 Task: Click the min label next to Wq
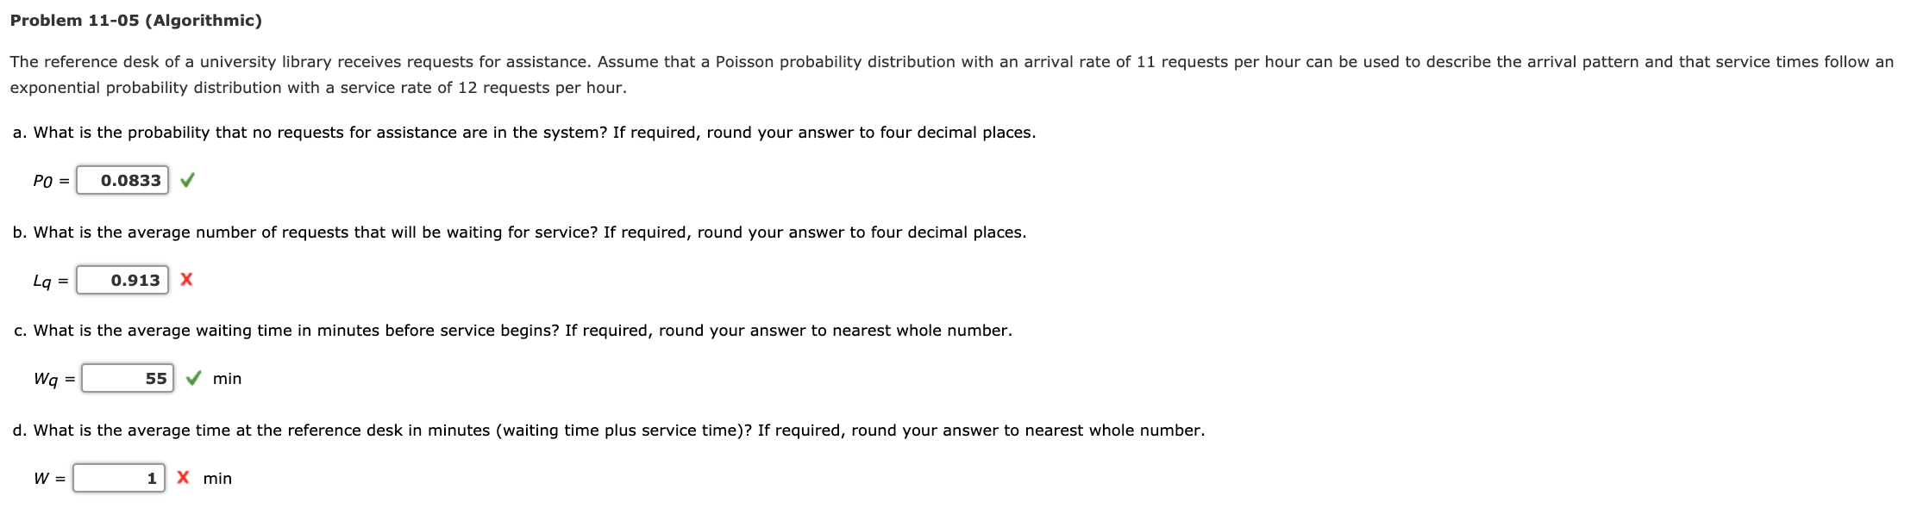click(229, 377)
